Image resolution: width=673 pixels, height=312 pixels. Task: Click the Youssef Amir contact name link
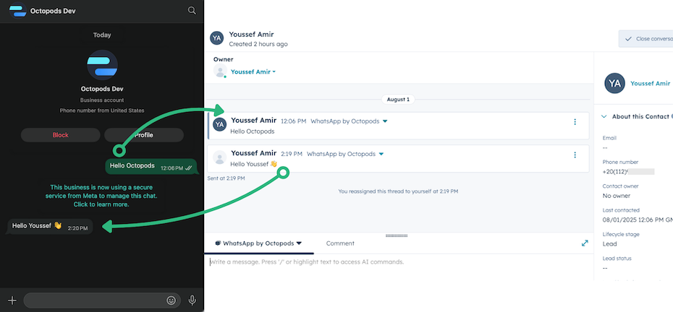[650, 84]
